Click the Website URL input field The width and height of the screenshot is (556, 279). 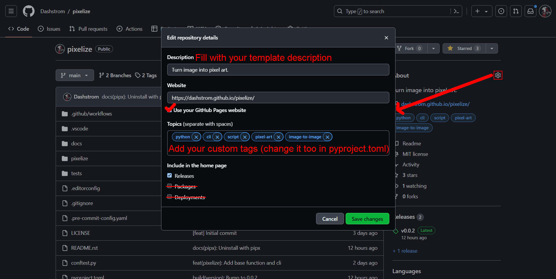(x=278, y=98)
